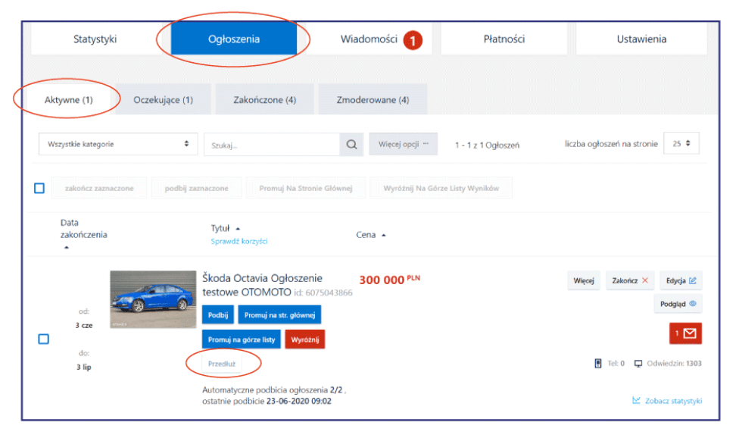Click the phone icon next to Tel: 0

(598, 364)
